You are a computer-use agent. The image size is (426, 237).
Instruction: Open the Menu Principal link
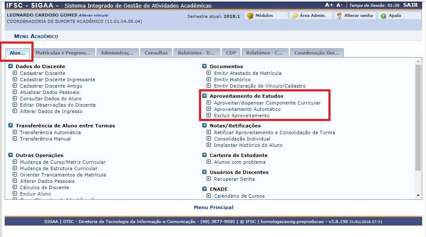(x=213, y=207)
